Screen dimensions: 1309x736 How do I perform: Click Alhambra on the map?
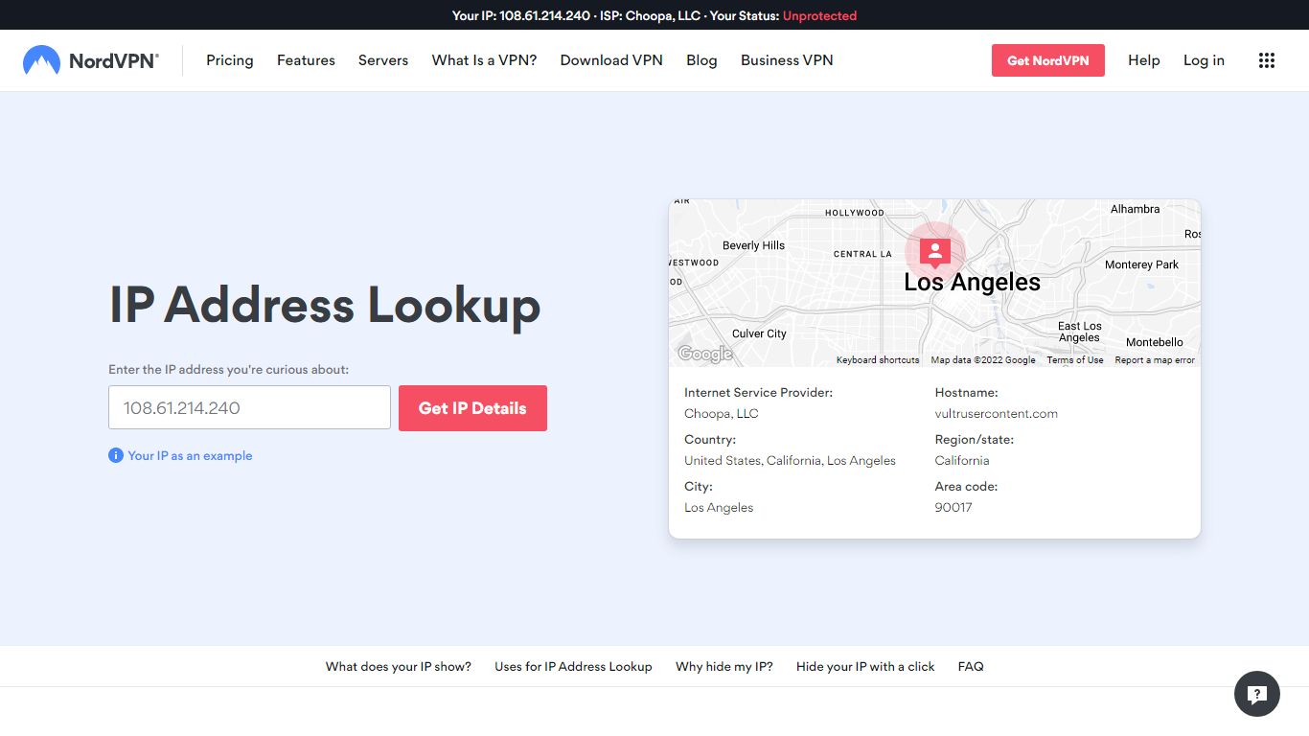1135,209
